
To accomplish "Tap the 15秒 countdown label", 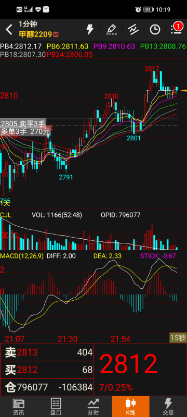I will pos(178,338).
